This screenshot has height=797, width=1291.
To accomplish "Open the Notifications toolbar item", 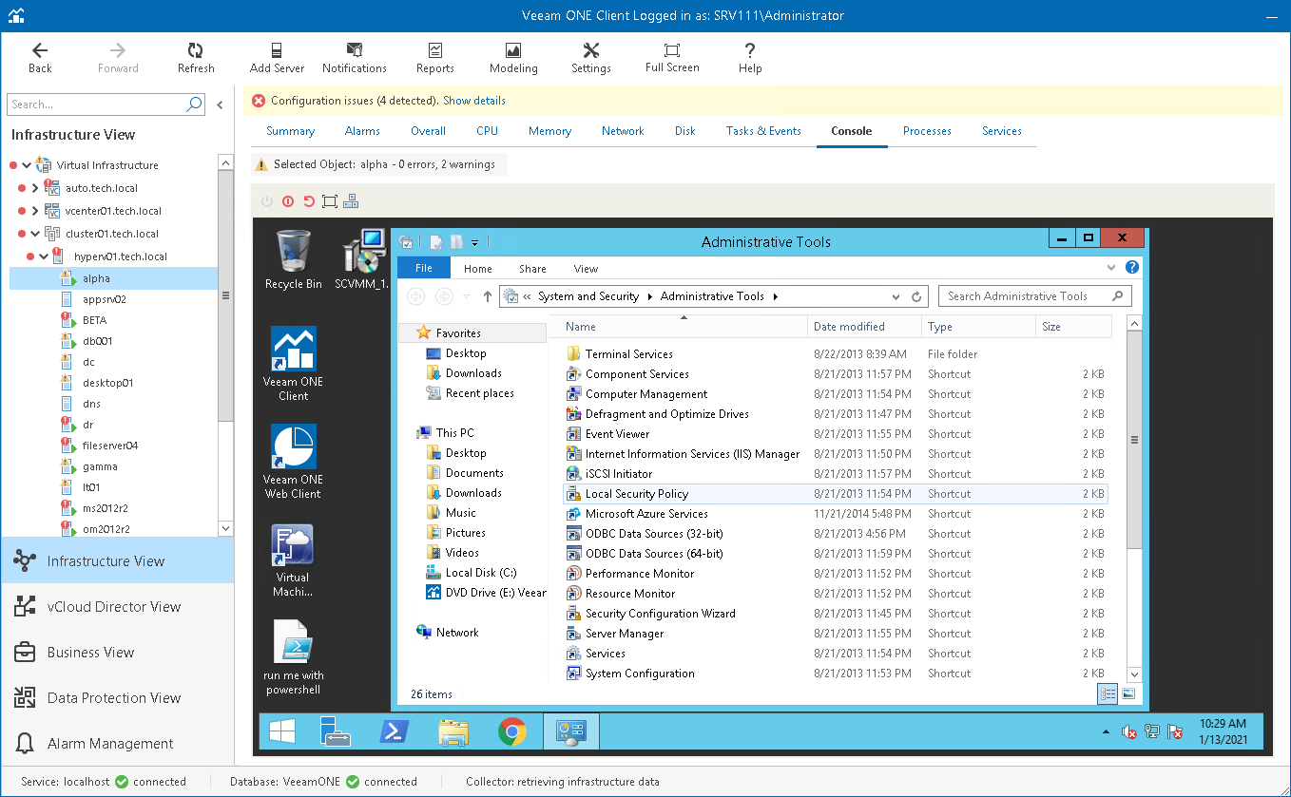I will (355, 57).
